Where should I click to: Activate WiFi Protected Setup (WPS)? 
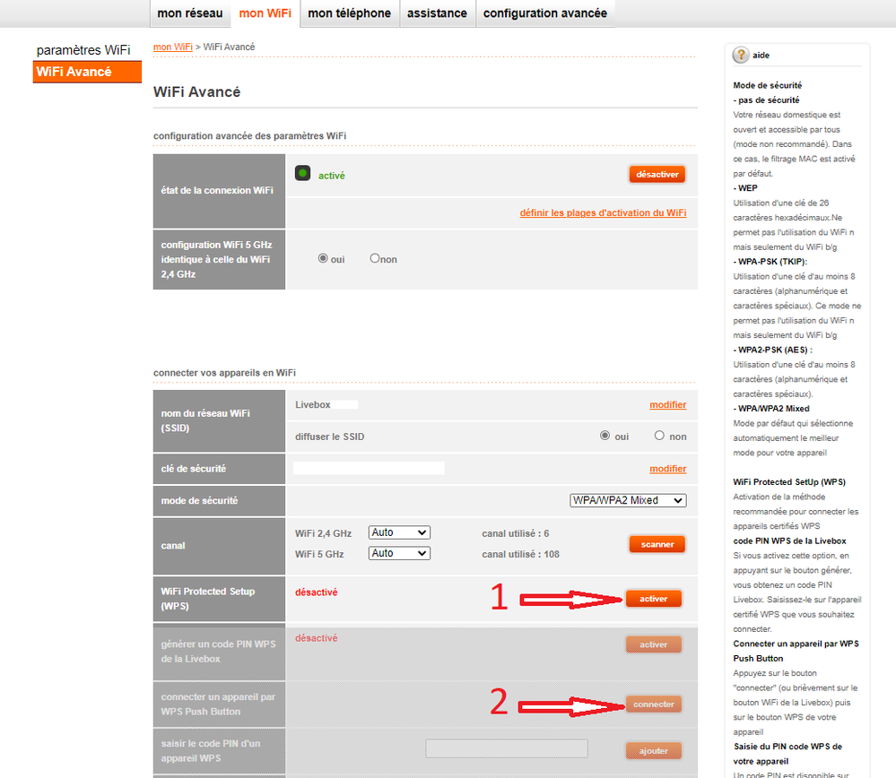pyautogui.click(x=653, y=599)
